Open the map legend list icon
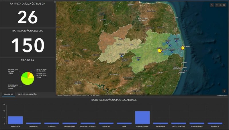 tap(216, 5)
